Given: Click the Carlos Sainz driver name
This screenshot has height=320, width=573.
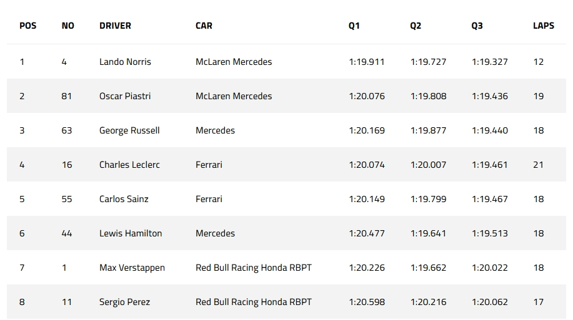Looking at the screenshot, I should 125,199.
